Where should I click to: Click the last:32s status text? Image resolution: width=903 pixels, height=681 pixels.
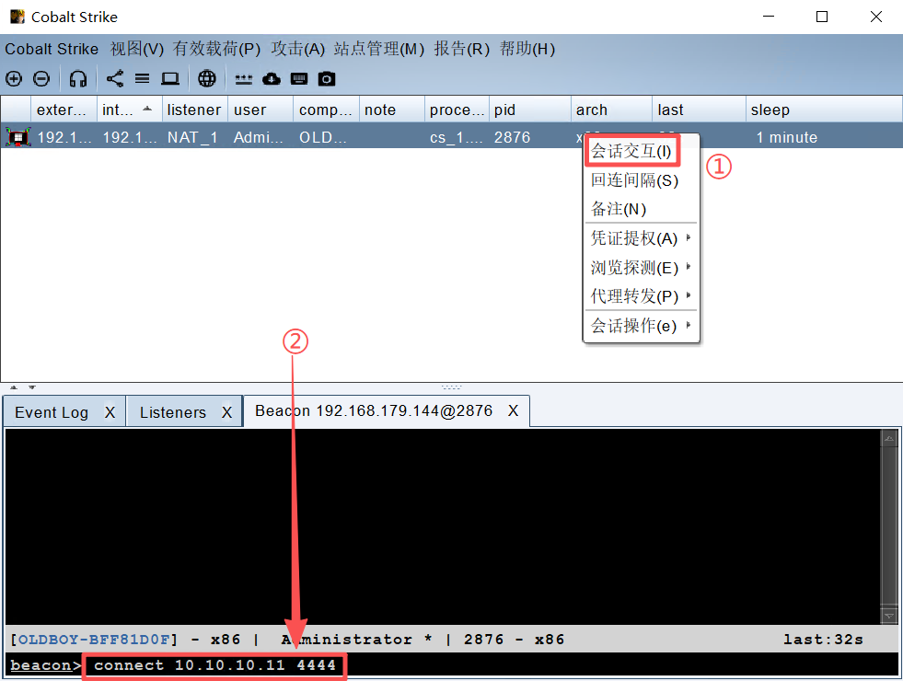[823, 640]
